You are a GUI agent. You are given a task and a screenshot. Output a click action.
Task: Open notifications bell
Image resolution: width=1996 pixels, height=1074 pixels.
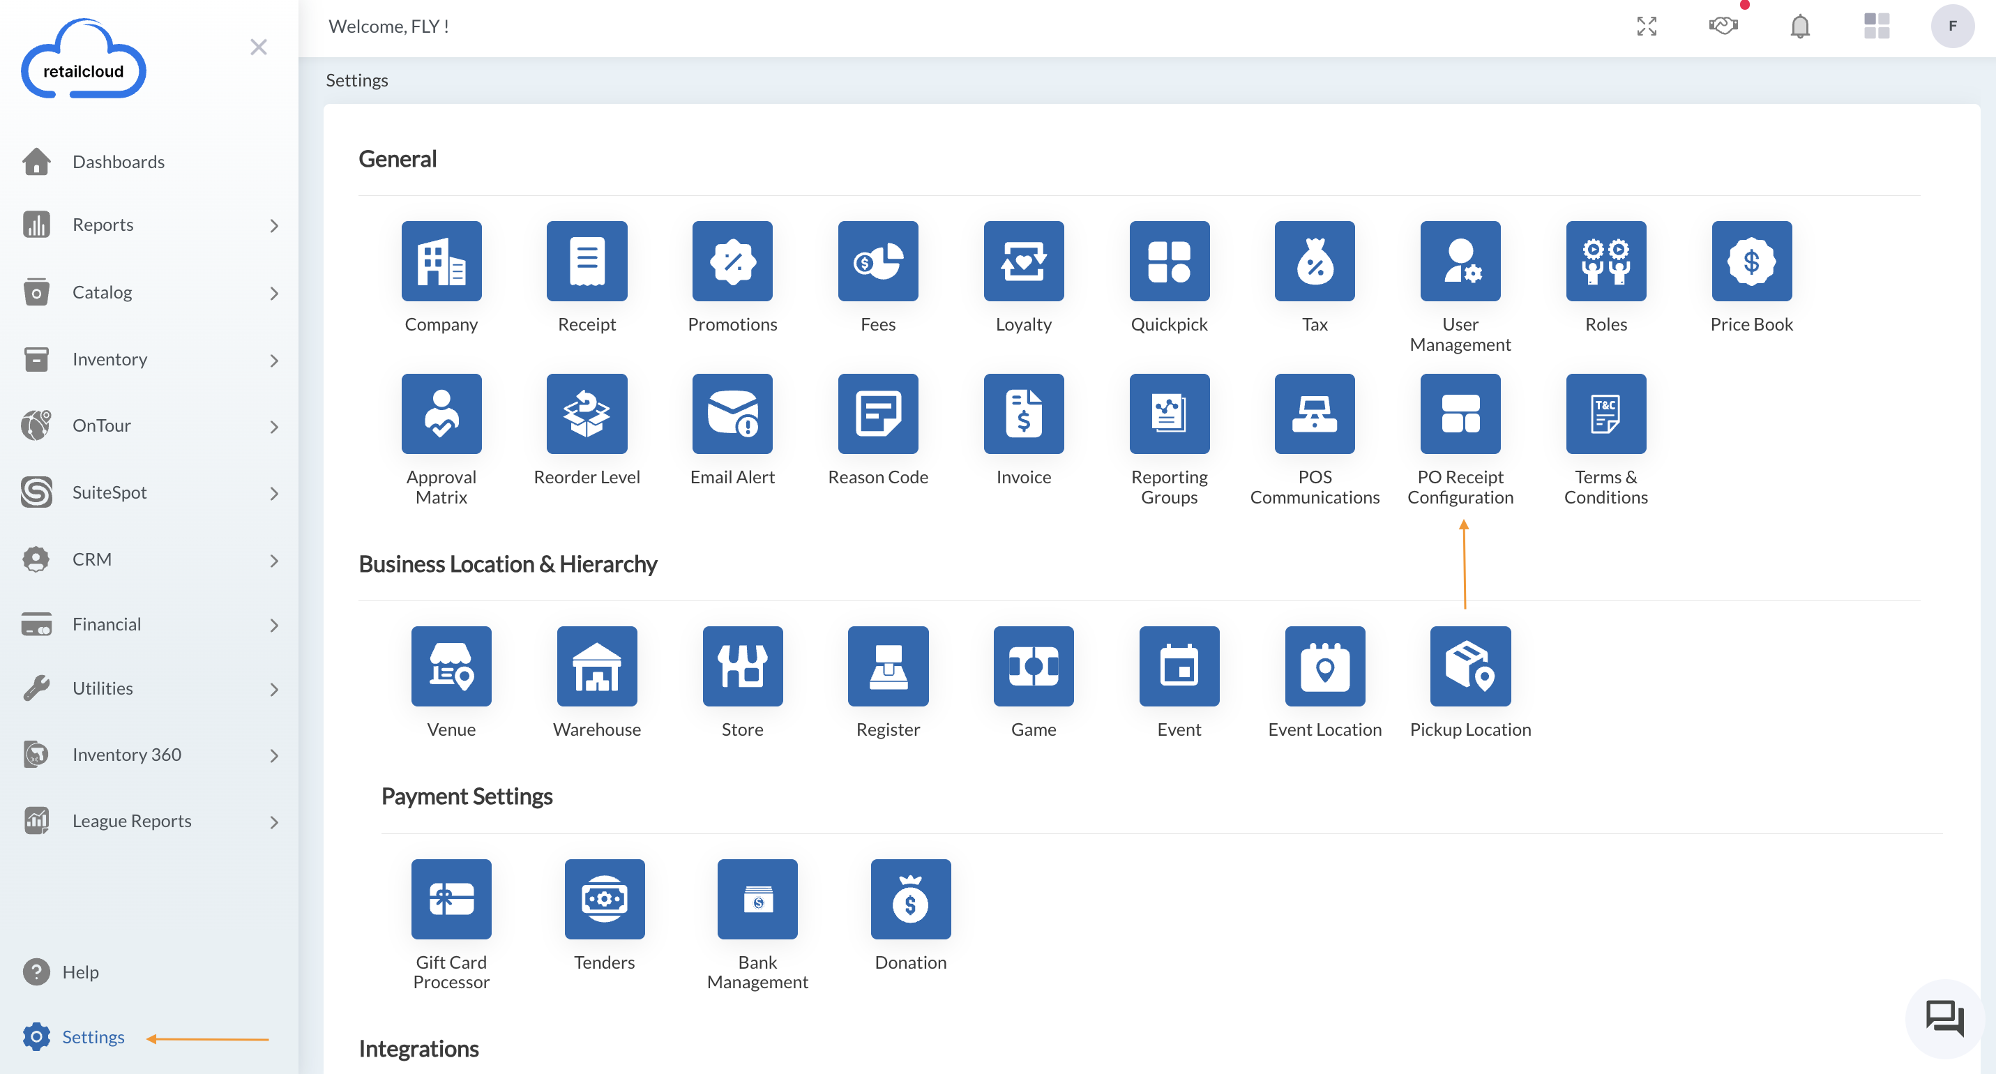(x=1800, y=27)
